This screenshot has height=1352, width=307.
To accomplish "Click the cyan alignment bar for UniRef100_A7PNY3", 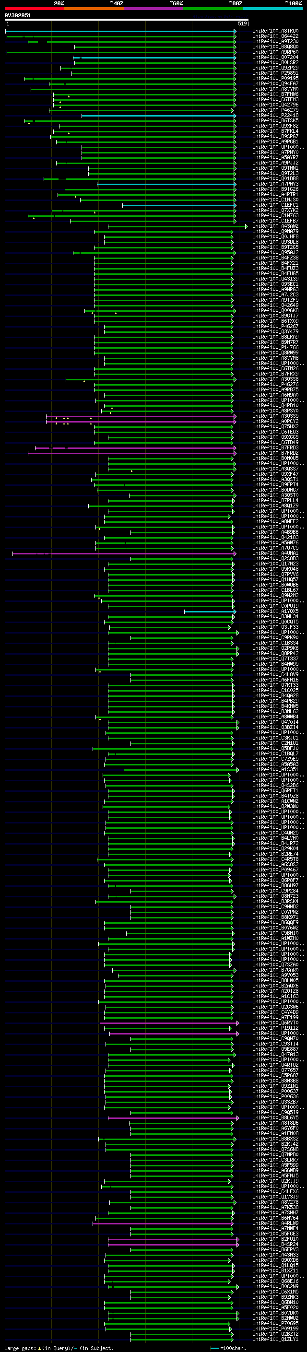I will pyautogui.click(x=166, y=184).
